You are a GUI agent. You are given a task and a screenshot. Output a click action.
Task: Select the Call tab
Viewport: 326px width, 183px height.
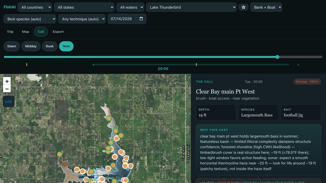tap(41, 32)
